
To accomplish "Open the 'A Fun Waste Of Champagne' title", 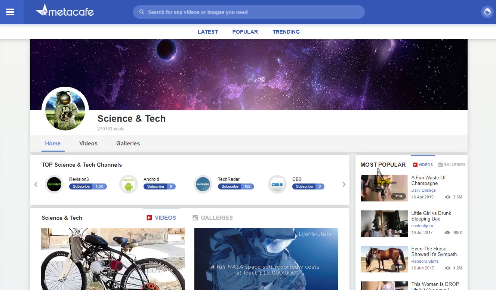I will click(429, 181).
